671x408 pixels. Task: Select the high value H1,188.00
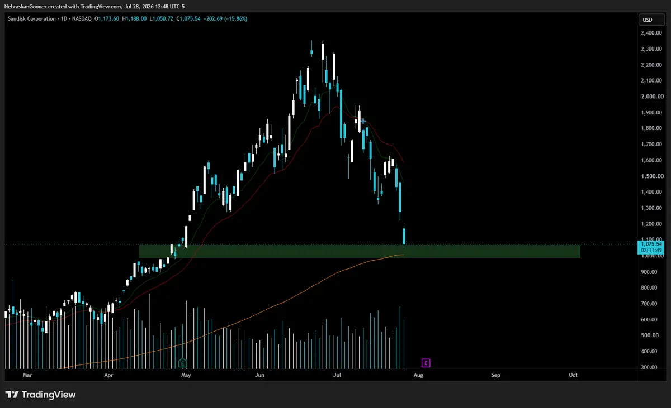pos(134,18)
